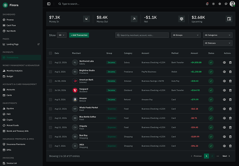Tick the select-all checkbox in table header
The image size is (239, 166).
(x=50, y=53)
